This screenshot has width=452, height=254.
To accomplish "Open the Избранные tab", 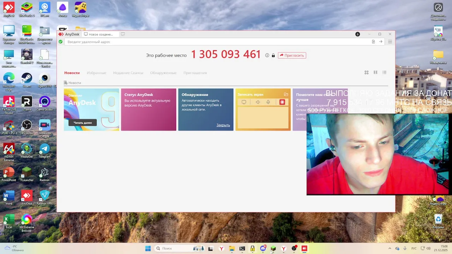I will pos(96,73).
